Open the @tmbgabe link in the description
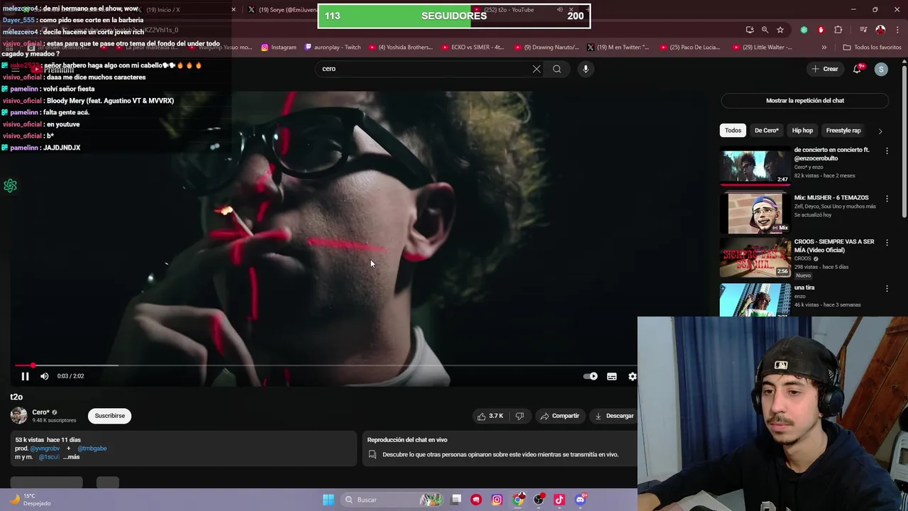Screen dimensions: 908x511 92,449
